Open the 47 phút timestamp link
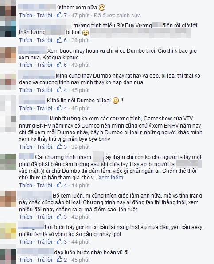Viewport: 214px width, 264px height. pos(81,16)
